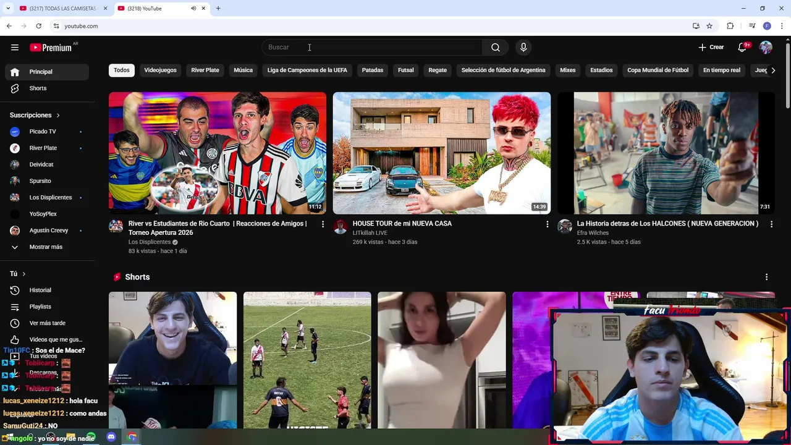Open Chrome media controls icon
Screen dimensions: 791x445
tap(752, 26)
